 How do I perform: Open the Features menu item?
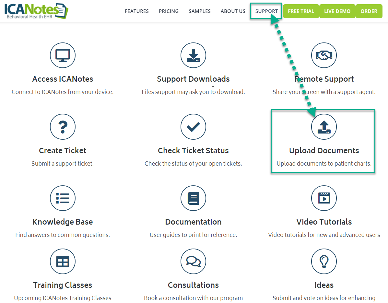point(137,11)
